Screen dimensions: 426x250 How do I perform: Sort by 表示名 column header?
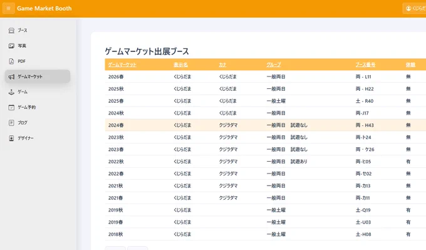(180, 65)
